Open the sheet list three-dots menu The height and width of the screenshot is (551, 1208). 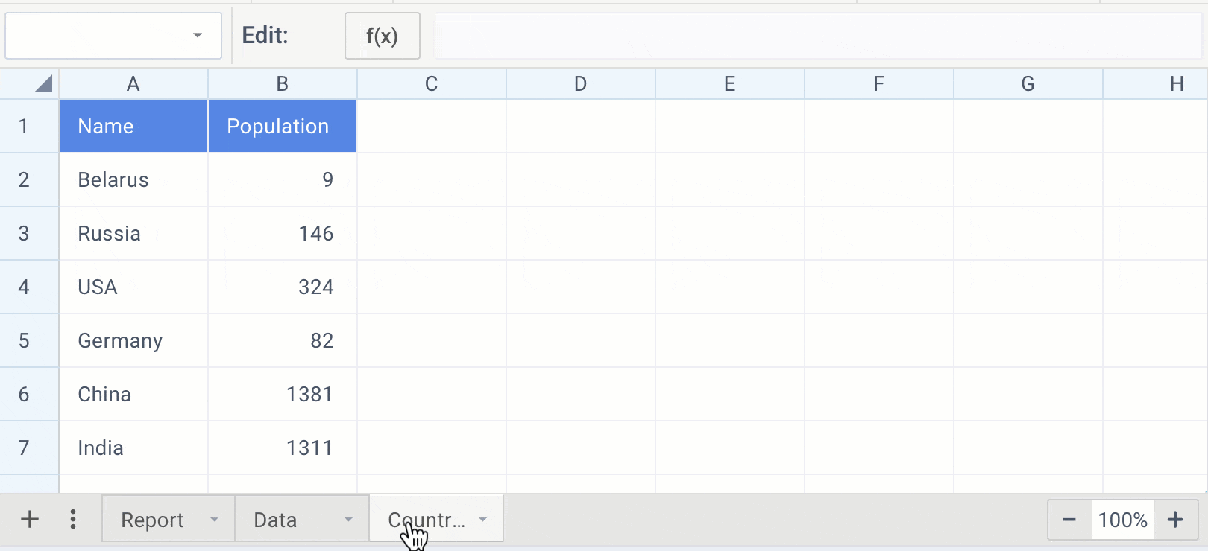pyautogui.click(x=73, y=519)
